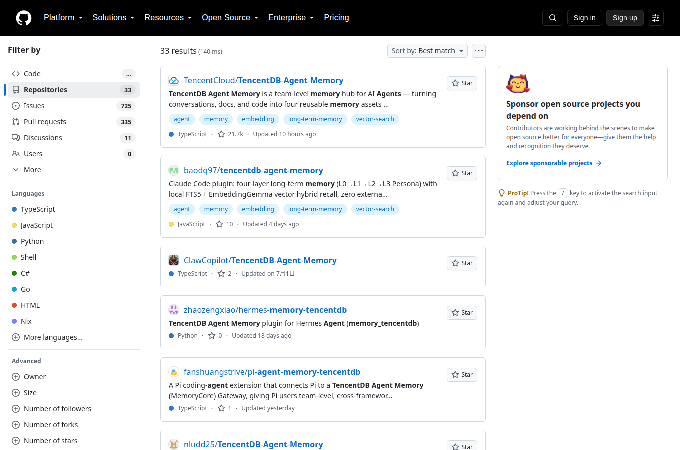Screen dimensions: 680x450
Task: Filter results by Issues
Action: coord(74,106)
